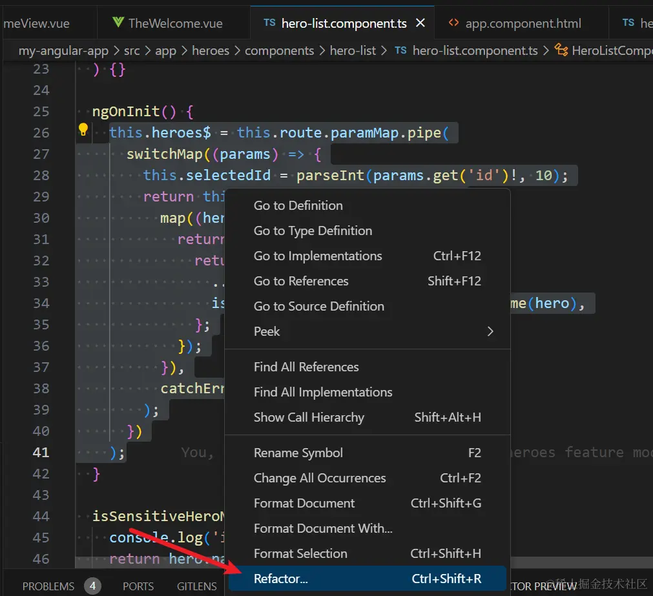Image resolution: width=653 pixels, height=596 pixels.
Task: Click the HTML icon on app.component.html tab
Action: 453,23
